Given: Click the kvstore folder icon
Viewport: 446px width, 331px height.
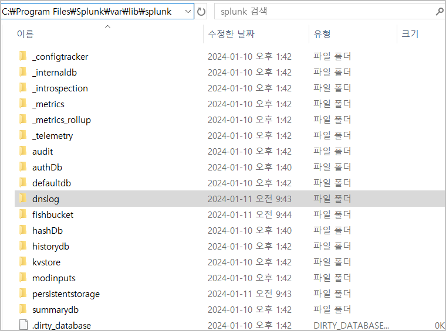Looking at the screenshot, I should 23,262.
